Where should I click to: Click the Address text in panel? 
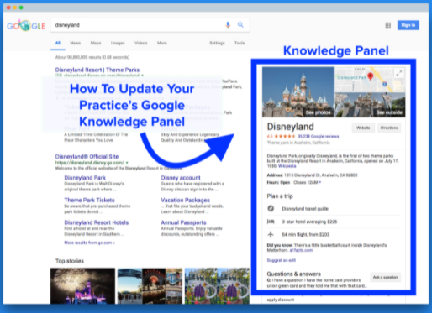click(312, 175)
